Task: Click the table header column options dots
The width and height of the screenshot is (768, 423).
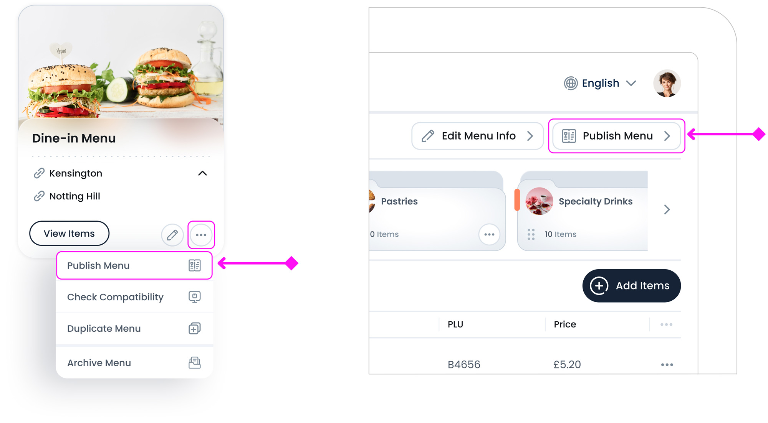Action: (x=666, y=324)
